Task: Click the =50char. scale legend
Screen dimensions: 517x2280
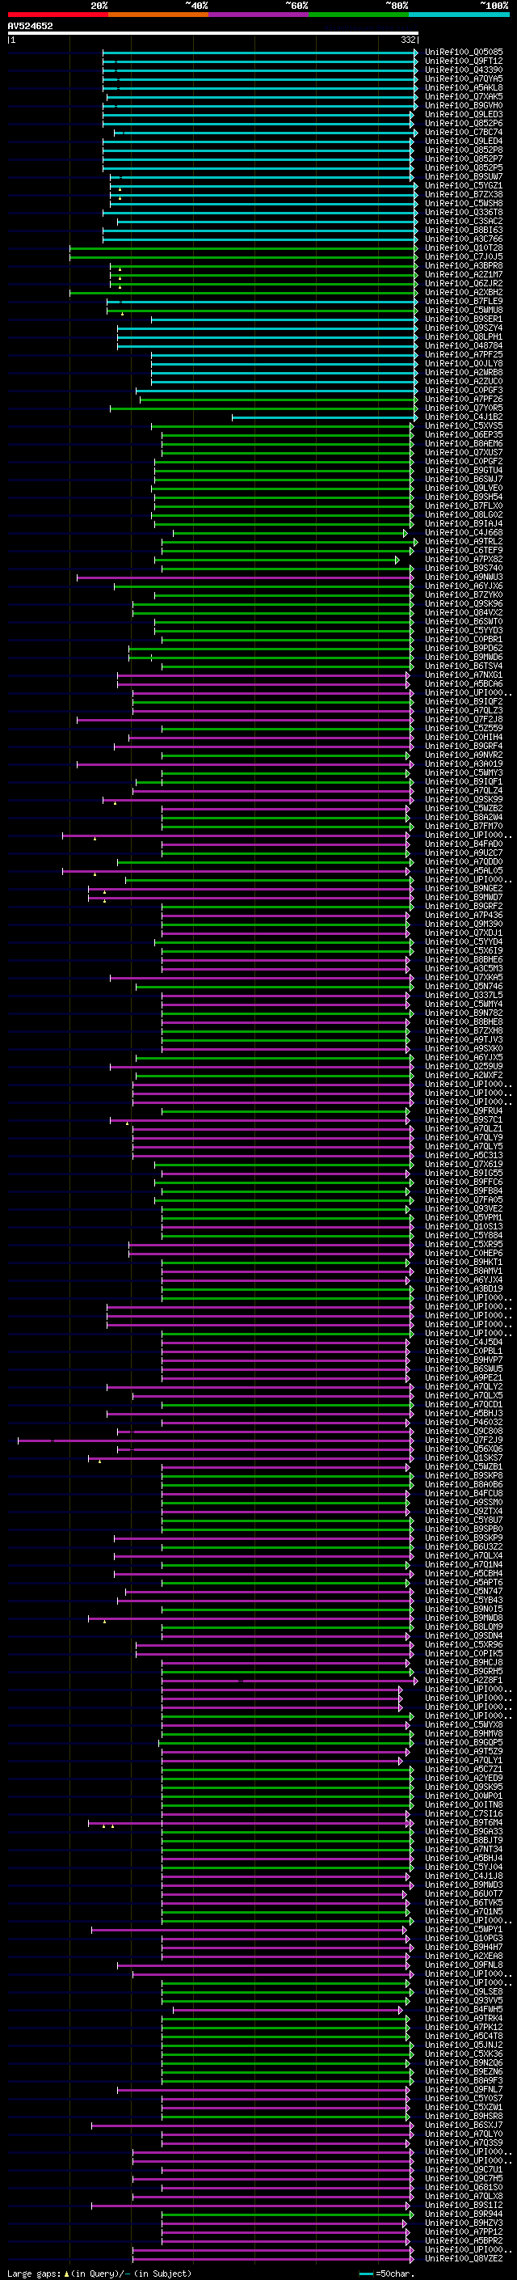Action: tap(388, 2273)
